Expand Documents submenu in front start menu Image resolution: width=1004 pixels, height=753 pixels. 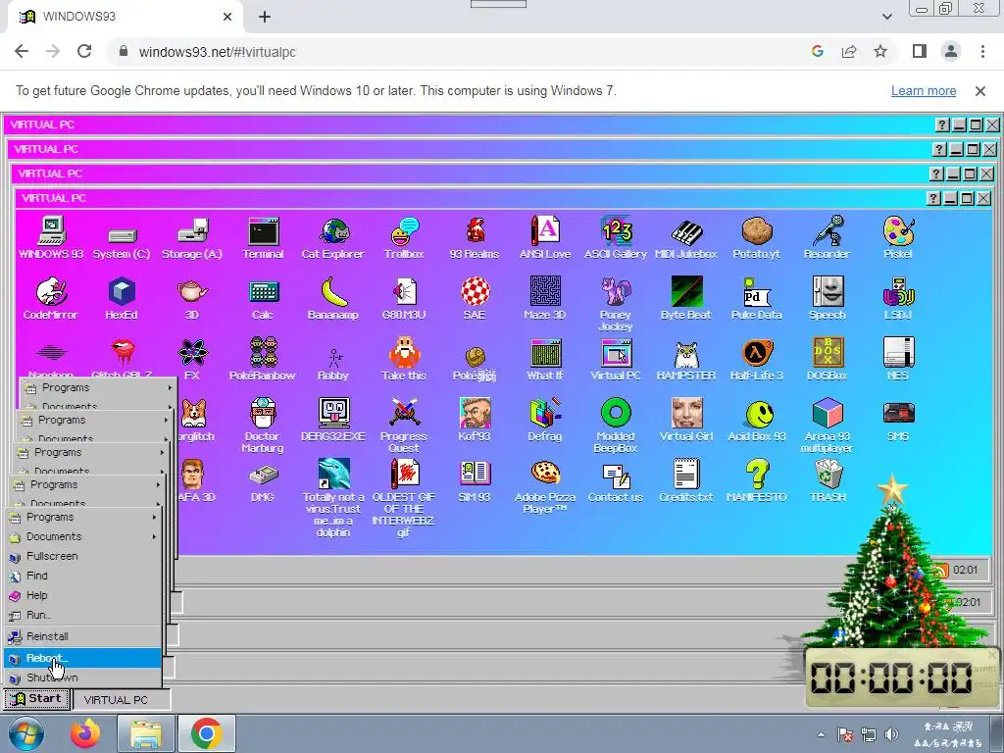coord(82,536)
